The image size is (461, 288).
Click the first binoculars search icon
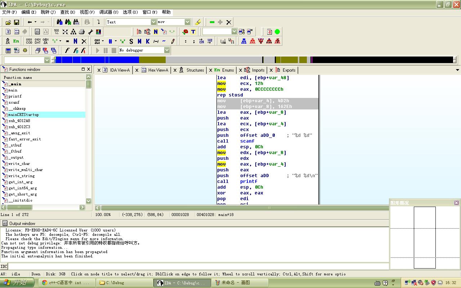pos(60,22)
